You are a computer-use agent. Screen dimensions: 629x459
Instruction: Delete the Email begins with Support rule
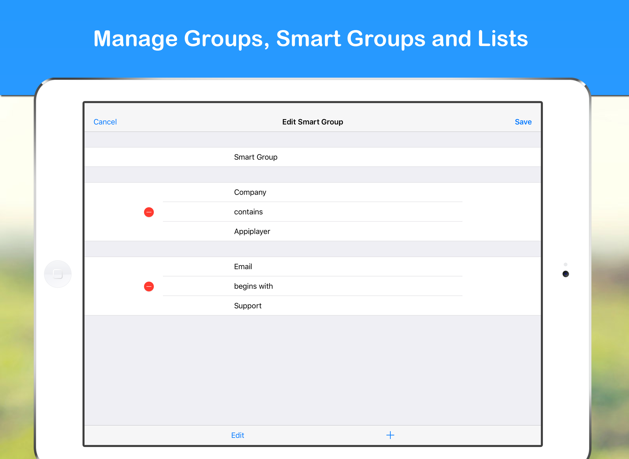click(149, 286)
